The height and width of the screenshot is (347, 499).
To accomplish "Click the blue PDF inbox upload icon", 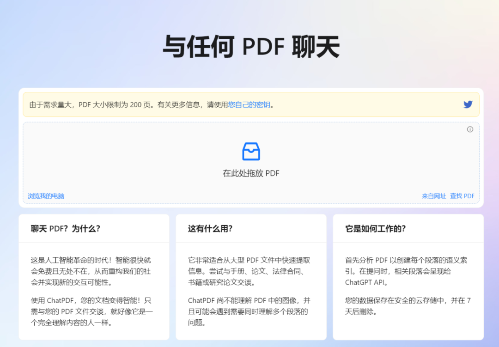I will point(250,151).
